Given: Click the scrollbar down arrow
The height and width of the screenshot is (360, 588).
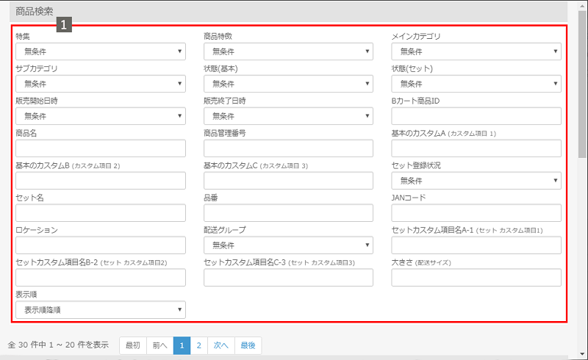Looking at the screenshot, I should pos(582,353).
